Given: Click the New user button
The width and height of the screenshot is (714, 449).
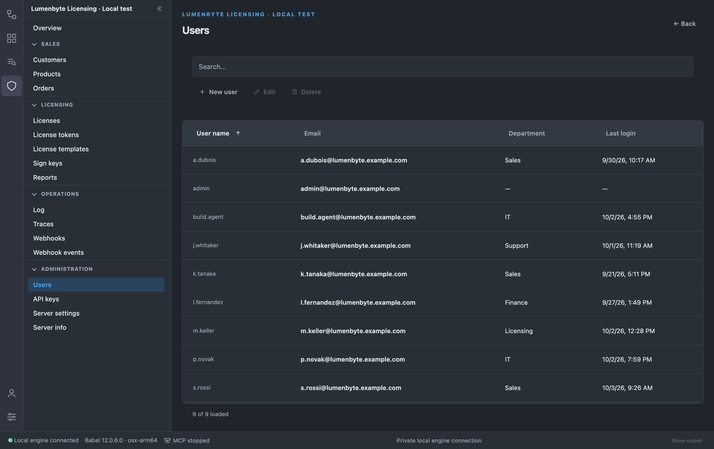Looking at the screenshot, I should (219, 92).
